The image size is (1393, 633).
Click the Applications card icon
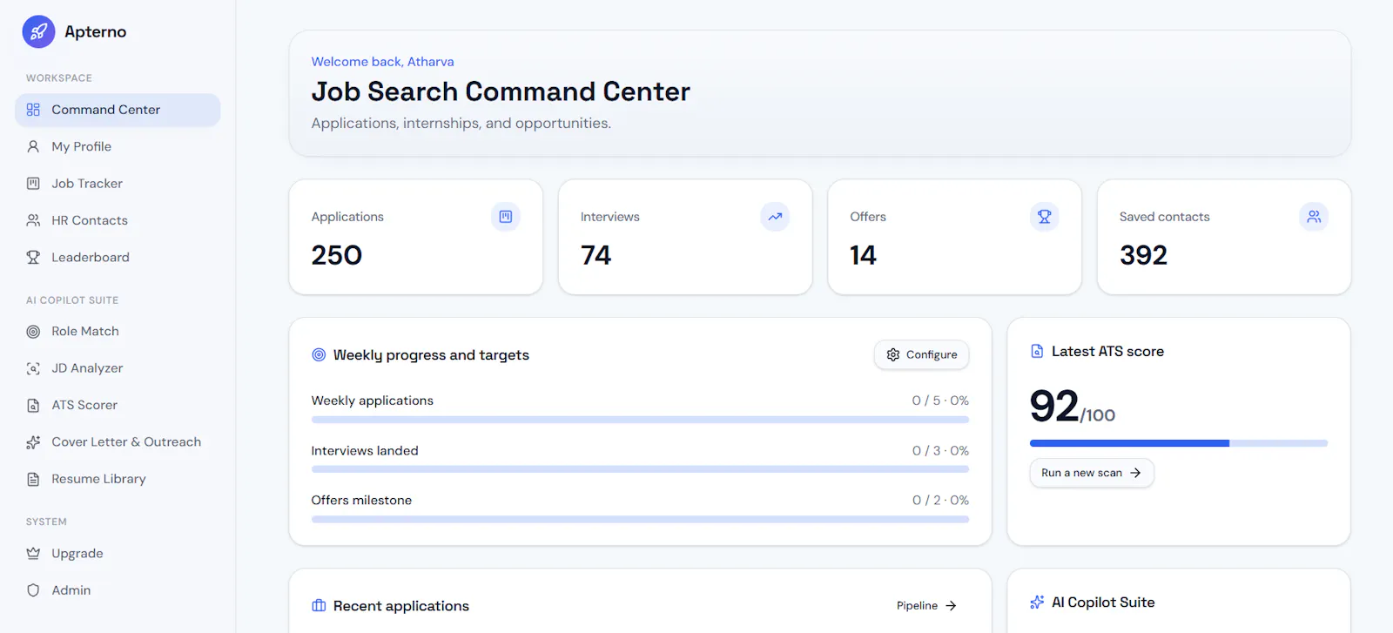click(506, 216)
